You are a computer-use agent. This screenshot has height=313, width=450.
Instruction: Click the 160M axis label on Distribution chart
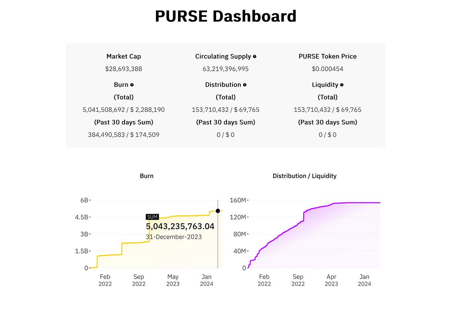(x=239, y=200)
